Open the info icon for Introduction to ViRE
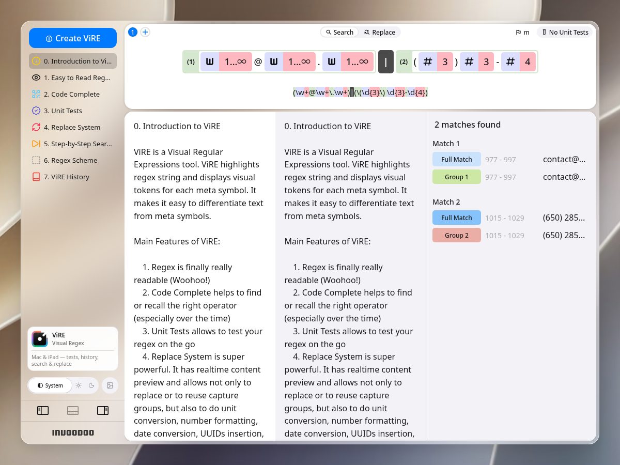 pyautogui.click(x=36, y=61)
